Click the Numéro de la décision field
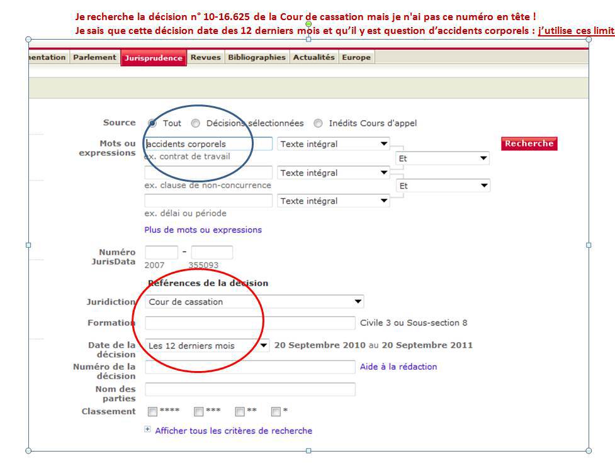The width and height of the screenshot is (615, 466). (250, 367)
